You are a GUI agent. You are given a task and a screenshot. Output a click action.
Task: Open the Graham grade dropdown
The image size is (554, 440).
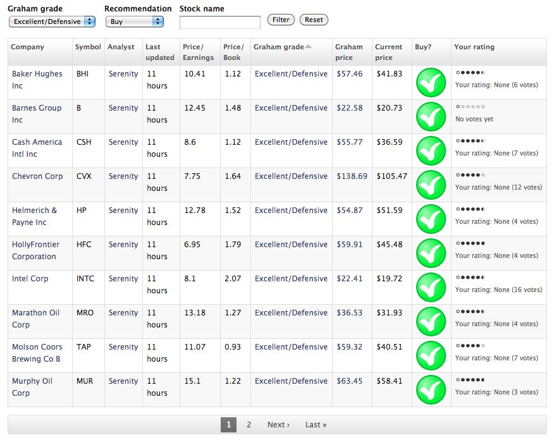click(x=52, y=21)
